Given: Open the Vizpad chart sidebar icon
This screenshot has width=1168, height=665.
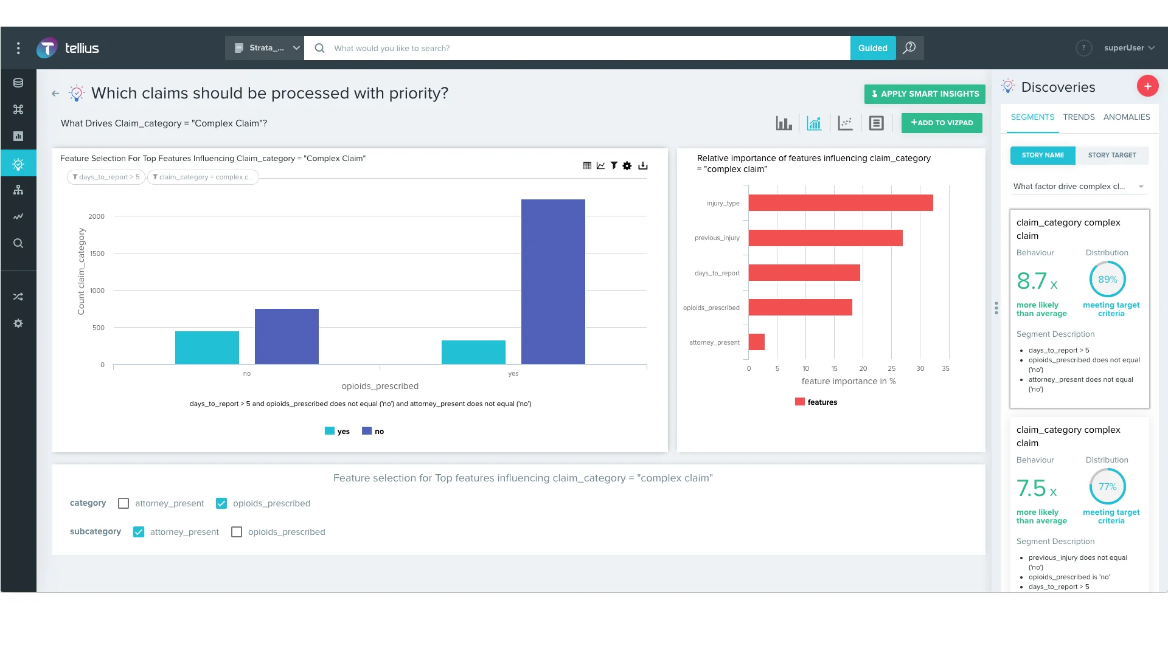Looking at the screenshot, I should click(x=18, y=136).
